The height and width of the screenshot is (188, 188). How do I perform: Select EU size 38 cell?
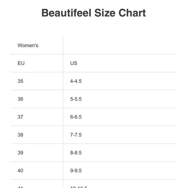(x=37, y=135)
